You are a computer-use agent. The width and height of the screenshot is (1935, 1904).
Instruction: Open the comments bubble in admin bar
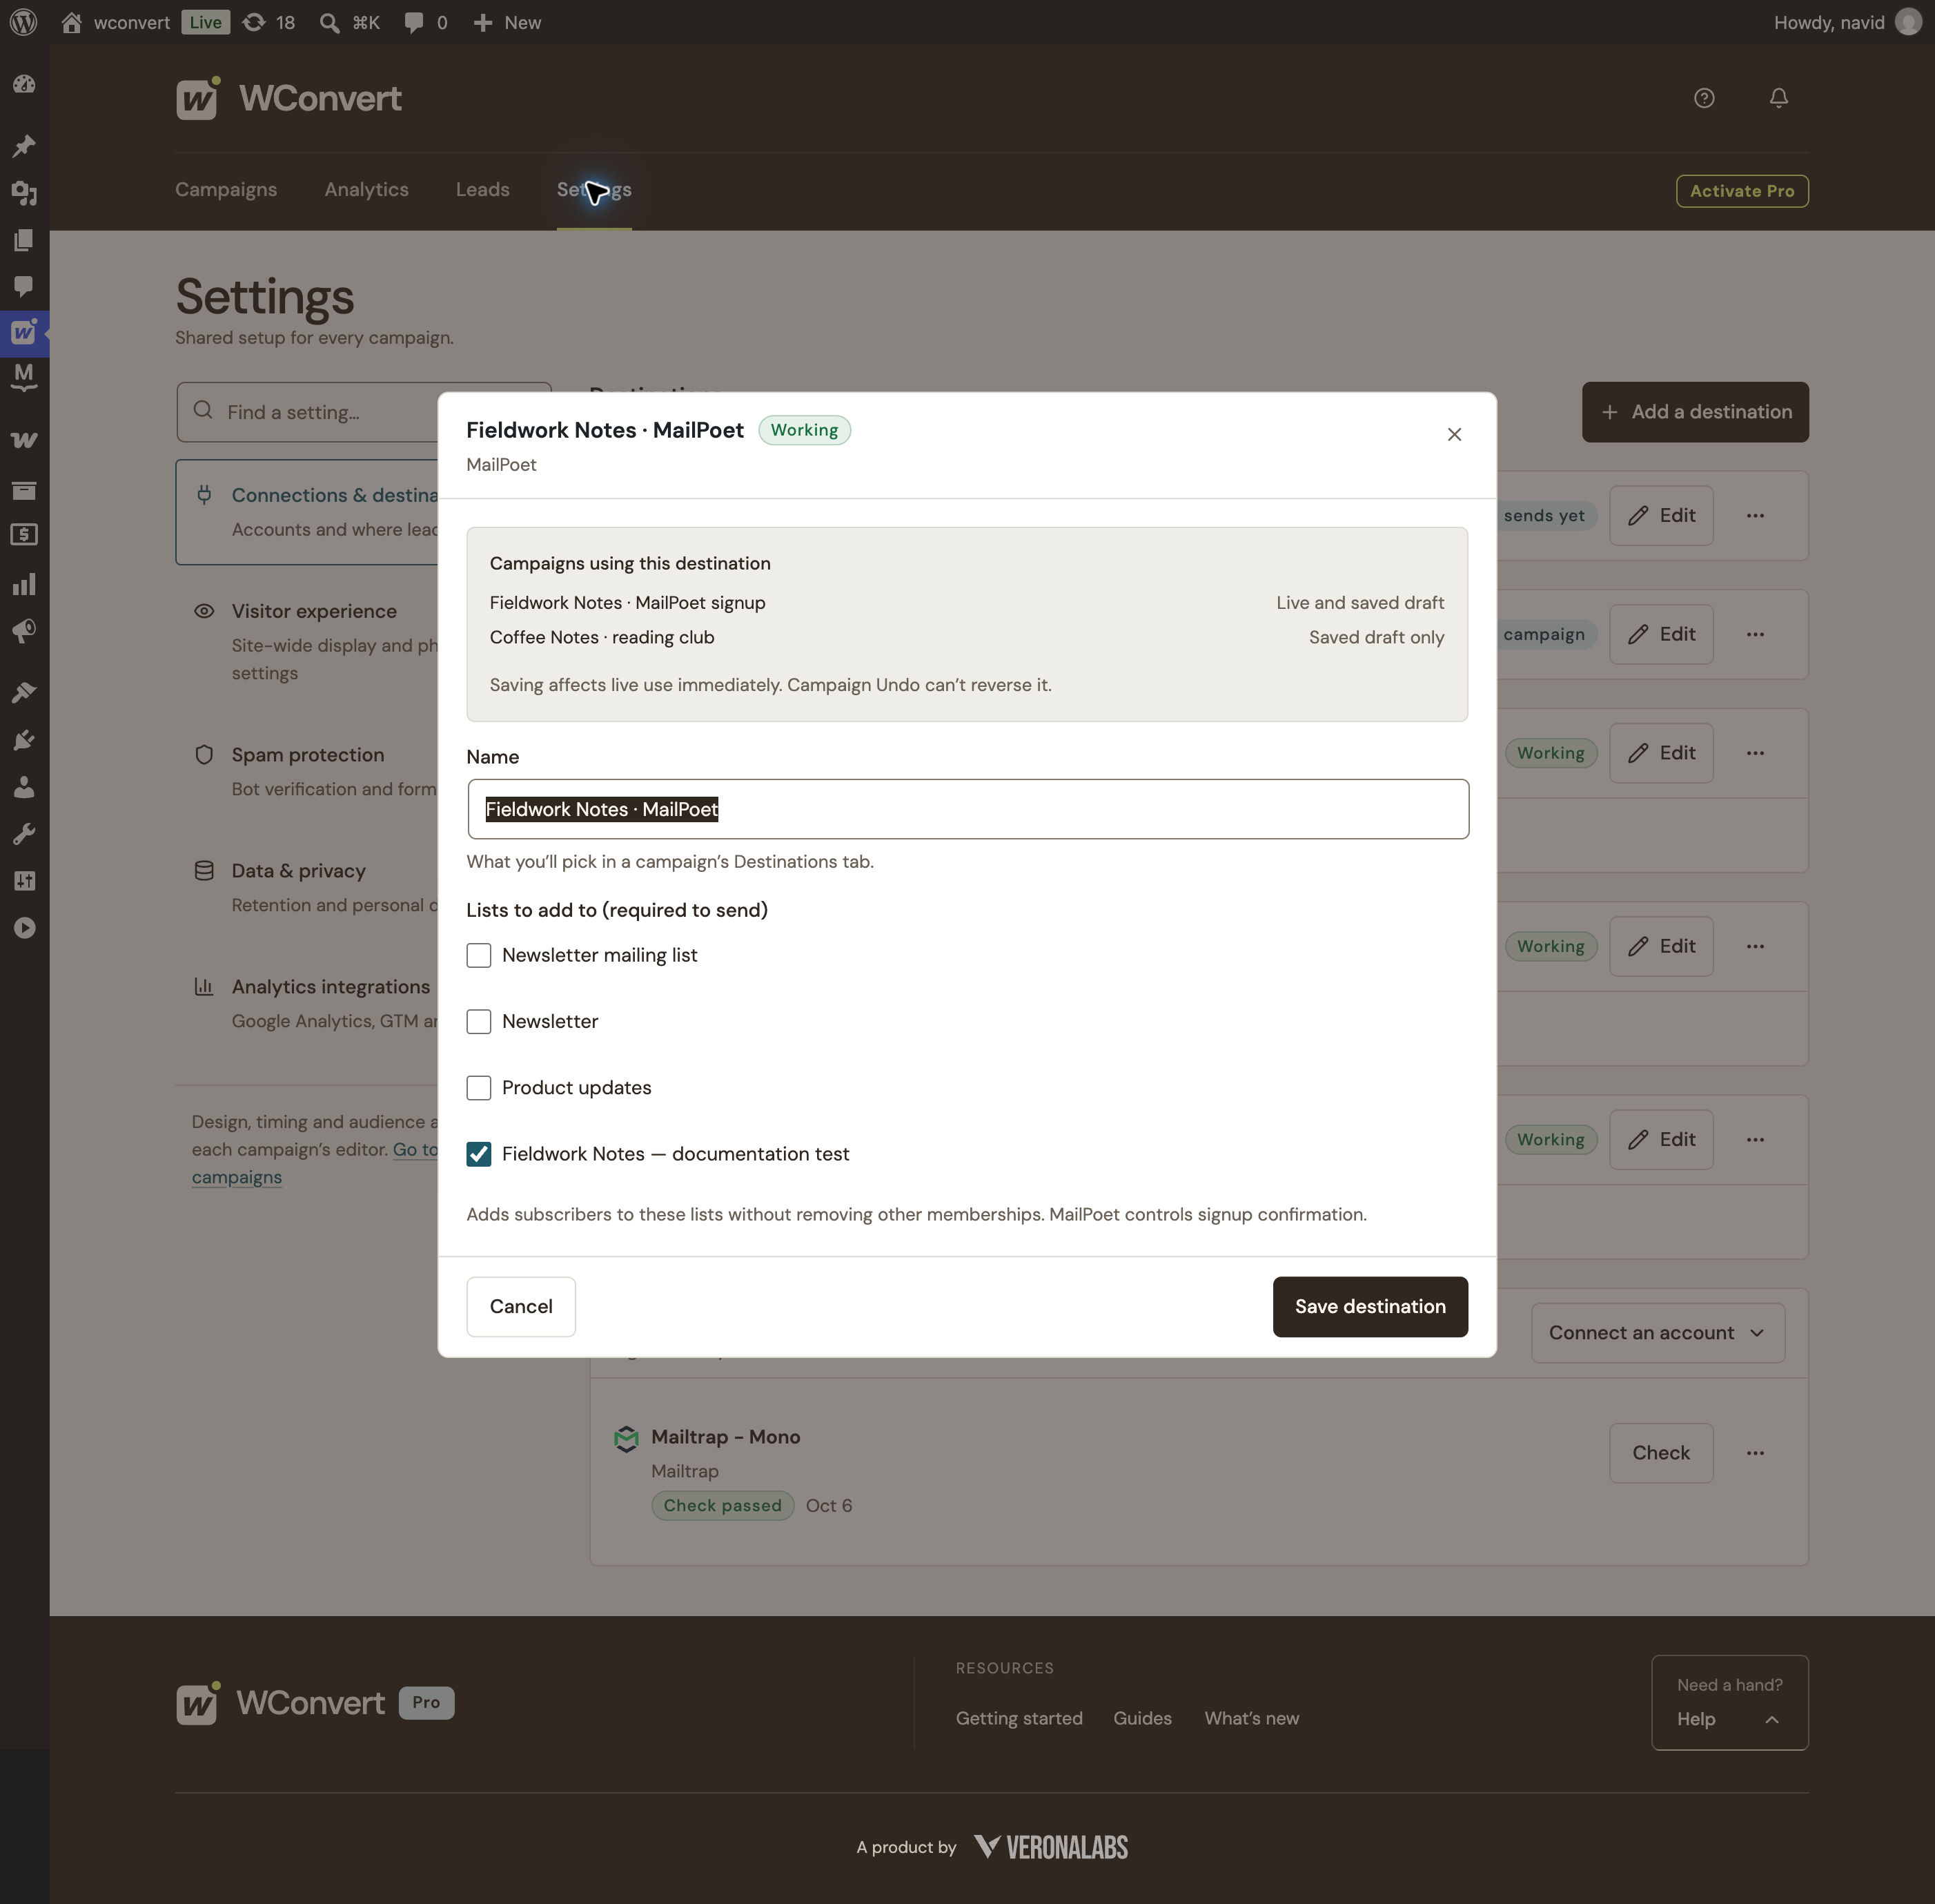pos(425,22)
